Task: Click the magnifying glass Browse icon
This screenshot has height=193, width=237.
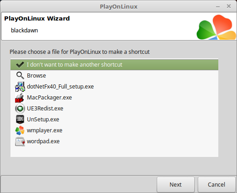Action: coord(20,76)
